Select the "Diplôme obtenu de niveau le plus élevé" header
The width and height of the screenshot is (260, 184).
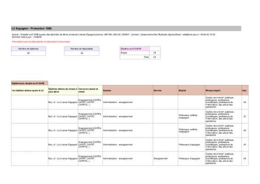pos(63,90)
